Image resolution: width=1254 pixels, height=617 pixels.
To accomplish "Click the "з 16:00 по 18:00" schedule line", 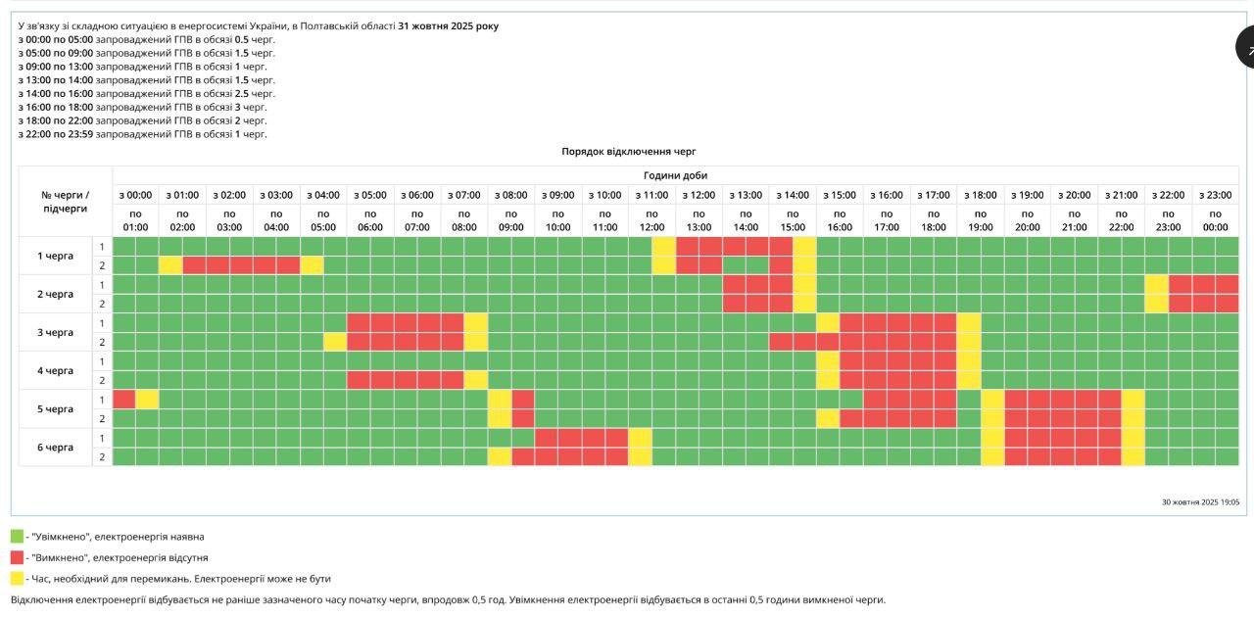I will (142, 107).
